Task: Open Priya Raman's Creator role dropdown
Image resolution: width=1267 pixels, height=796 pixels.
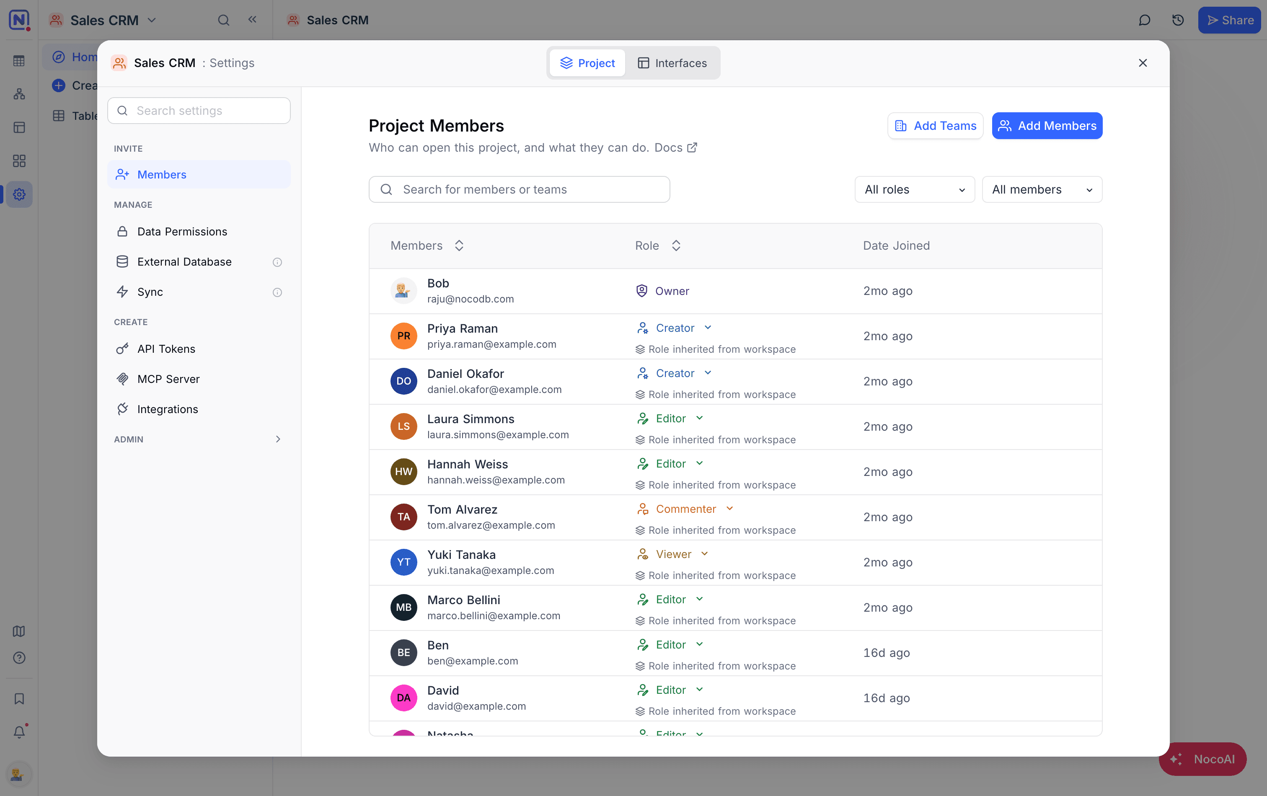Action: pyautogui.click(x=674, y=328)
